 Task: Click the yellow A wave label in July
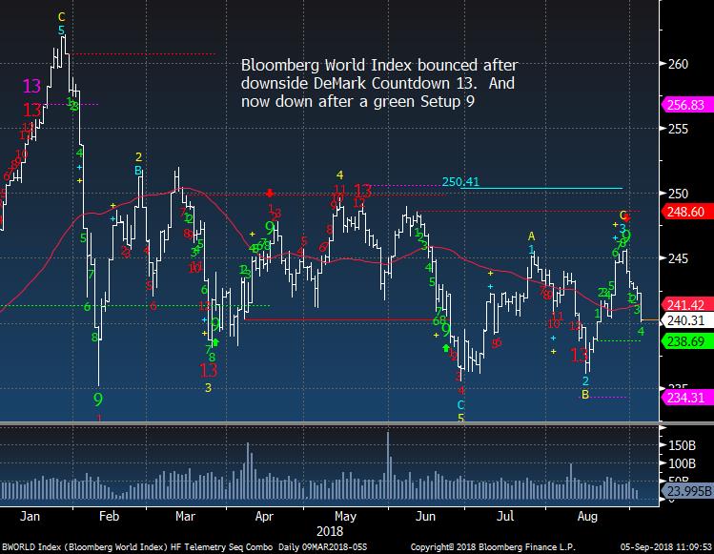tap(532, 236)
